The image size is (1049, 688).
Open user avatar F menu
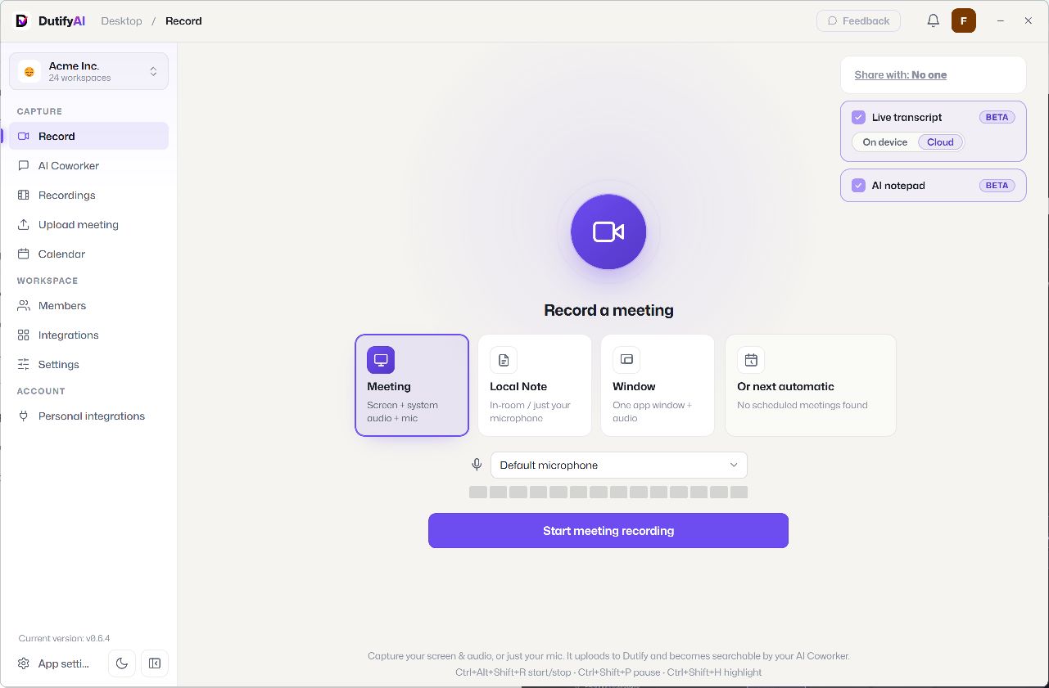pos(963,20)
